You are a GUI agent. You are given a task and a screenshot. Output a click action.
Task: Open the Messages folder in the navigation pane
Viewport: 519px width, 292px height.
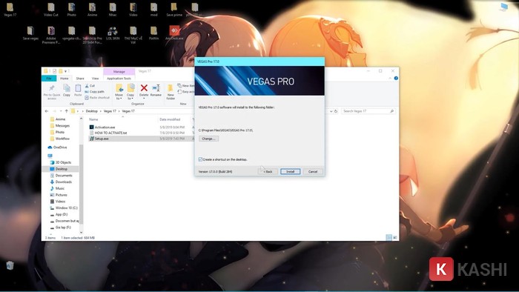click(x=62, y=126)
